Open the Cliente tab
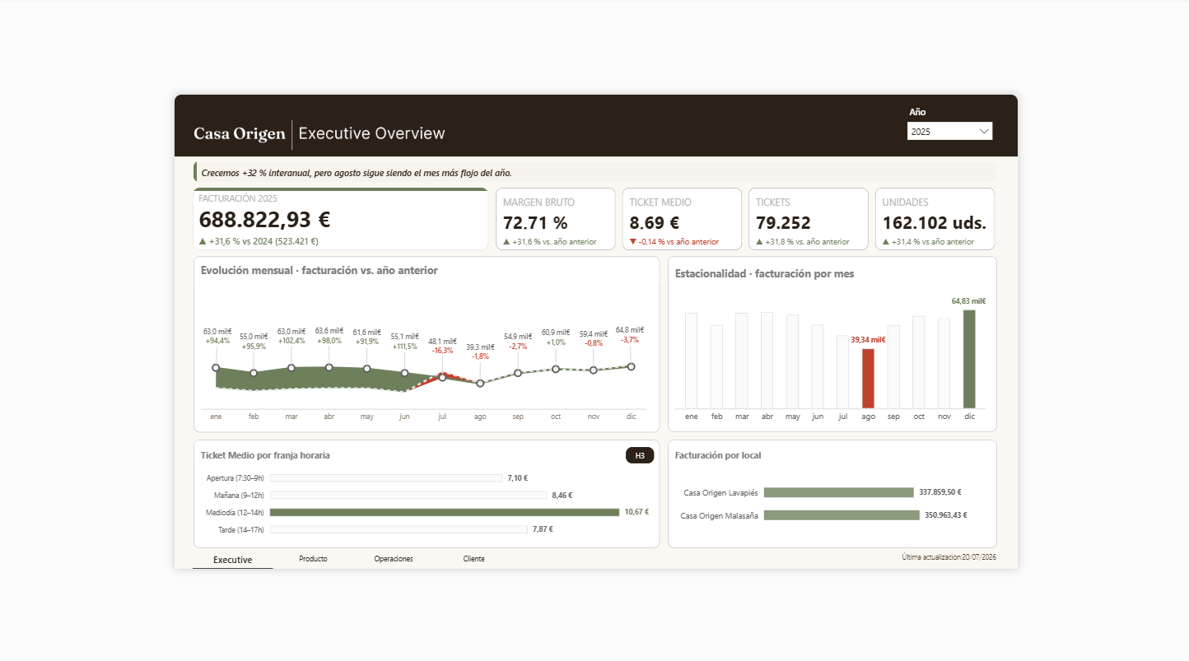The image size is (1189, 661). point(473,559)
